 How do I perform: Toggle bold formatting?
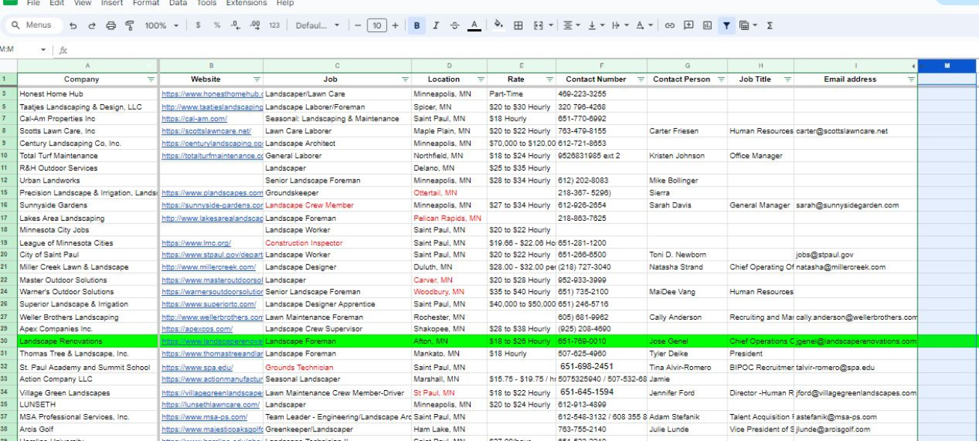[417, 25]
